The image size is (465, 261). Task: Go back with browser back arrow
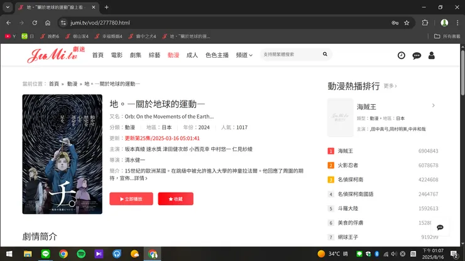click(x=9, y=23)
